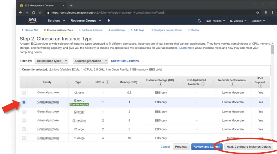This screenshot has height=154, width=277.
Task: Sort by the Memory (GiB) column arrow
Action: tap(141, 82)
